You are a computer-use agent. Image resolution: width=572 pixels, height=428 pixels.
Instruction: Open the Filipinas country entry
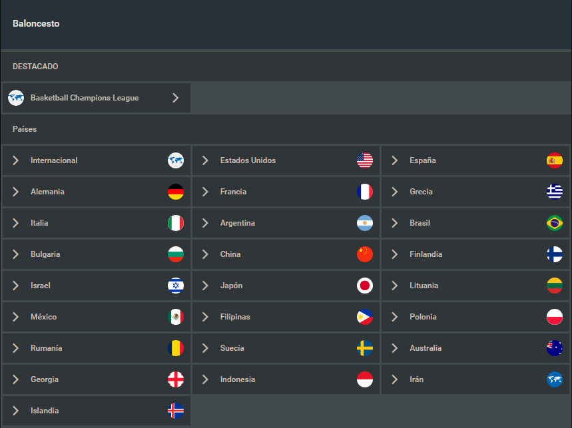235,317
